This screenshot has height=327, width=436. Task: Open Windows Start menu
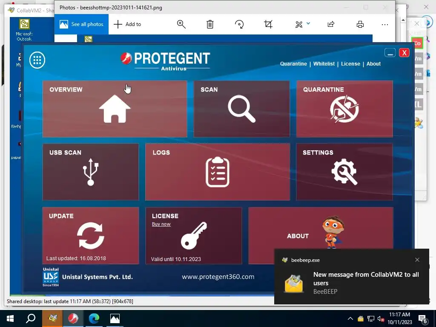(x=10, y=318)
